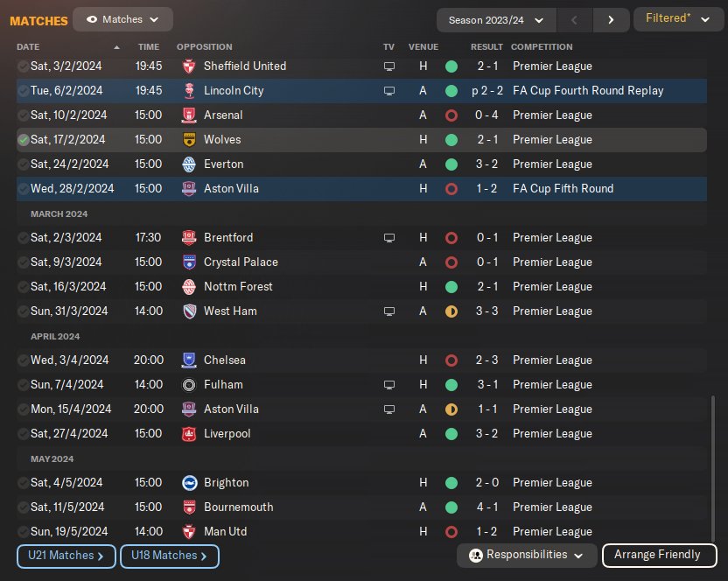Click the draw indicator for West Ham match
Viewport: 728px width, 581px height.
[451, 311]
